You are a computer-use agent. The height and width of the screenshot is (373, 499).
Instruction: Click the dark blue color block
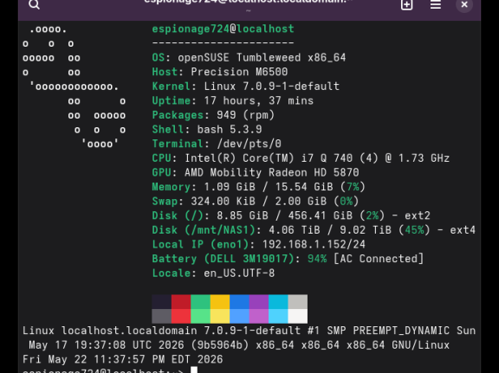[x=239, y=301]
